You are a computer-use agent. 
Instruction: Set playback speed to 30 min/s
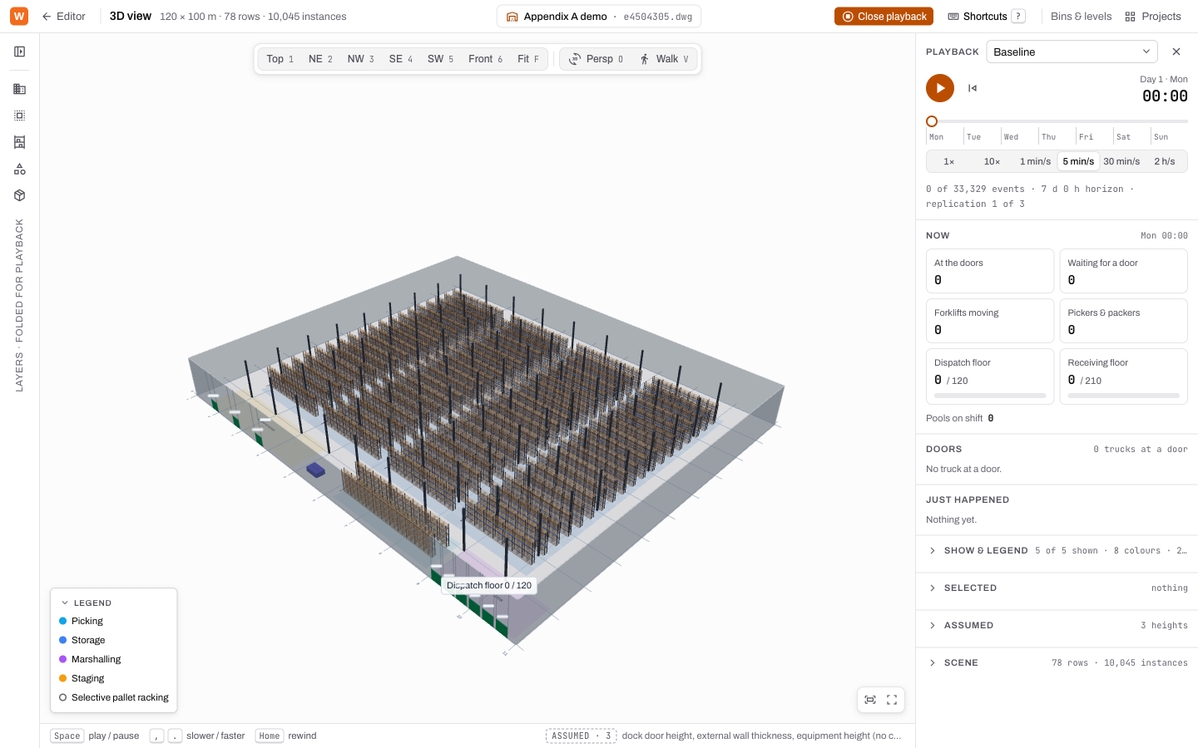pos(1121,161)
